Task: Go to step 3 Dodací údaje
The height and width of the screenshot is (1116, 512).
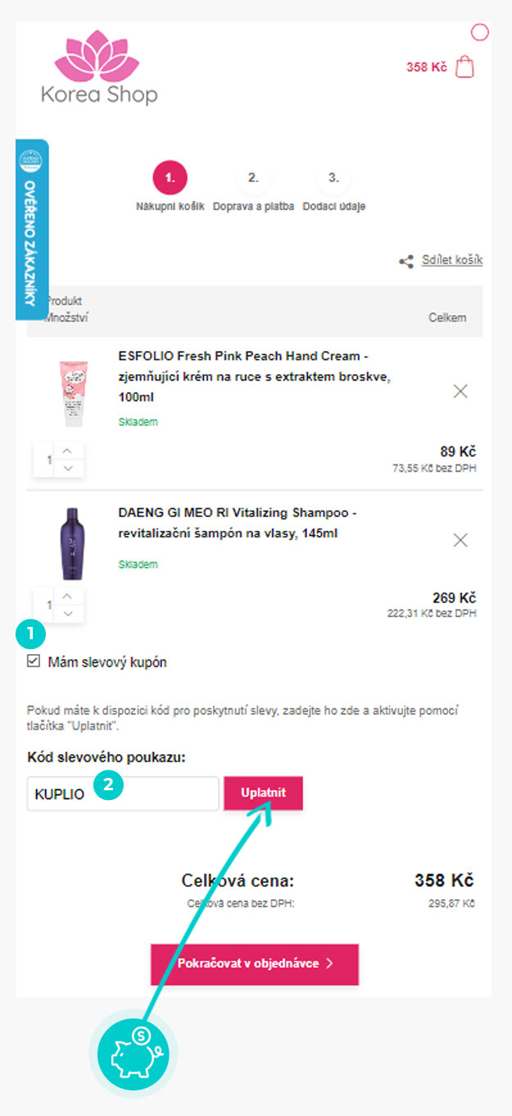Action: tap(333, 178)
